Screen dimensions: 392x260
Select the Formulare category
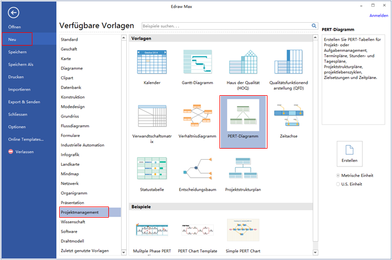click(x=70, y=135)
